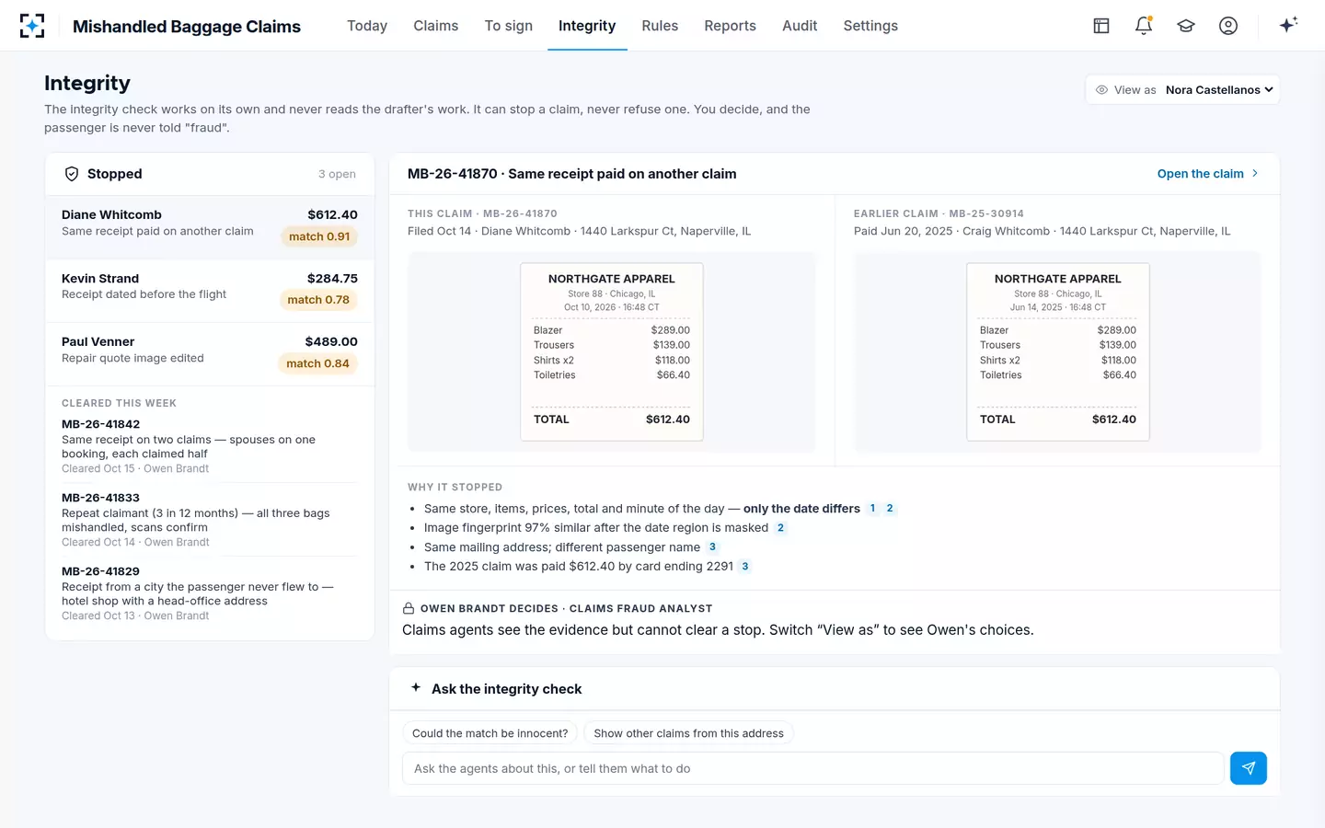1325x828 pixels.
Task: Click the shield icon beside Stopped
Action: (x=71, y=174)
